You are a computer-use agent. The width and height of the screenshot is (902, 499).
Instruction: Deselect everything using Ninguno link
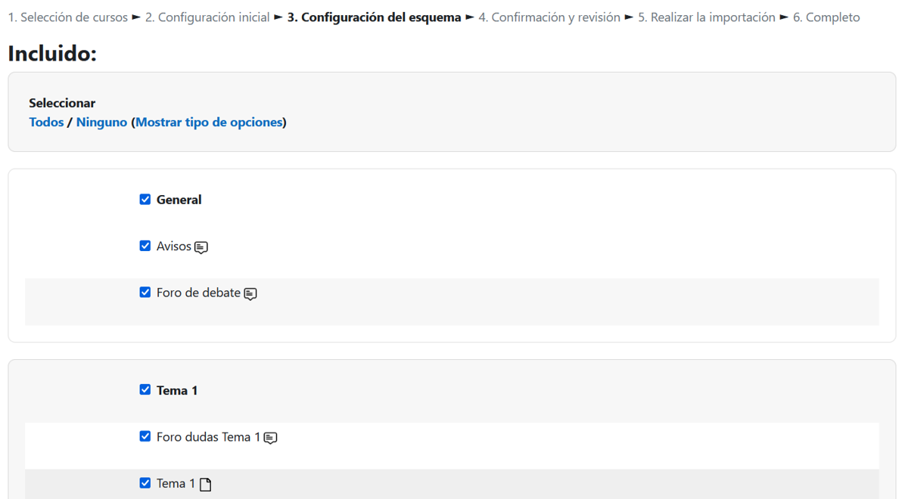coord(101,122)
